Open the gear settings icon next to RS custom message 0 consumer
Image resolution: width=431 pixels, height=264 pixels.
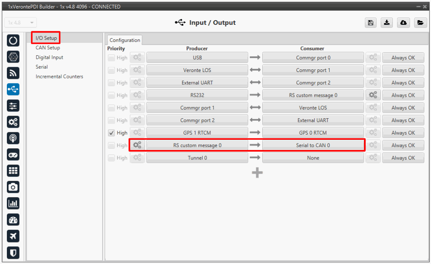(x=373, y=95)
